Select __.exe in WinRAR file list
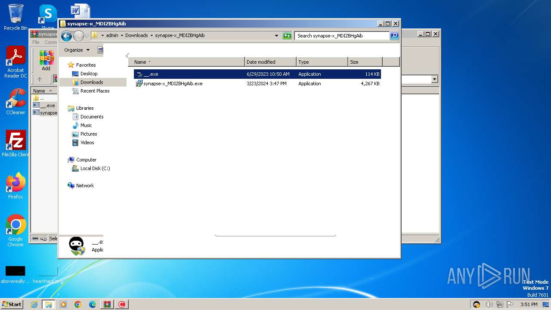This screenshot has width=551, height=310. tap(44, 105)
